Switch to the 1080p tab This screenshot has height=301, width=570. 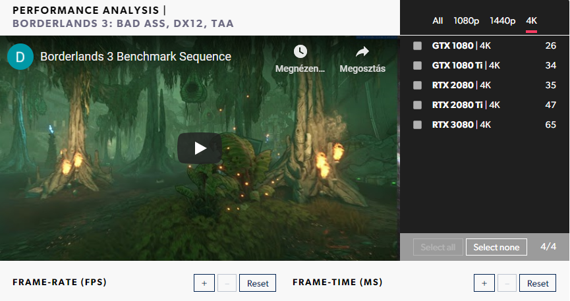tap(466, 20)
